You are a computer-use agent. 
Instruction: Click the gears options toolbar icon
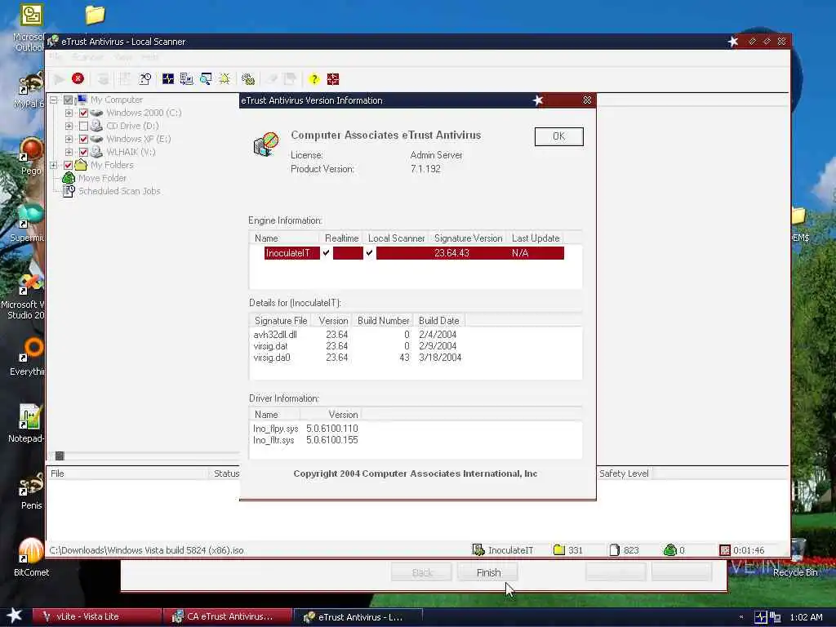[248, 79]
